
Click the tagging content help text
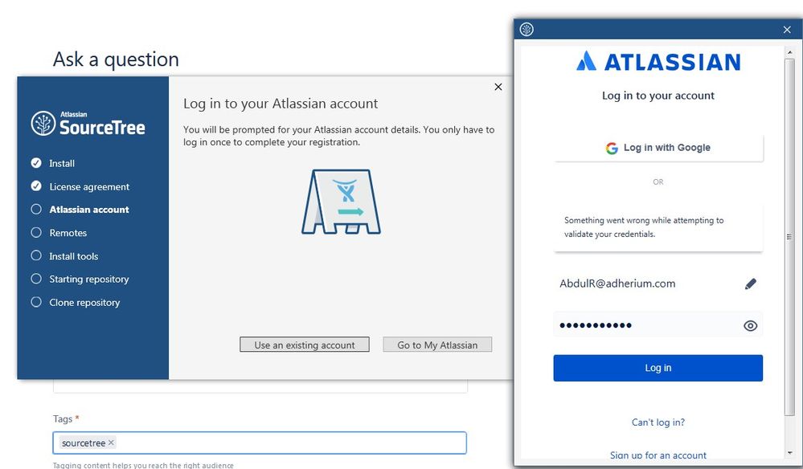click(143, 465)
